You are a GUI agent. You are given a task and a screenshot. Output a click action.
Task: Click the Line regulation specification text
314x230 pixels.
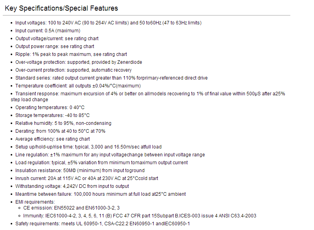pos(110,155)
